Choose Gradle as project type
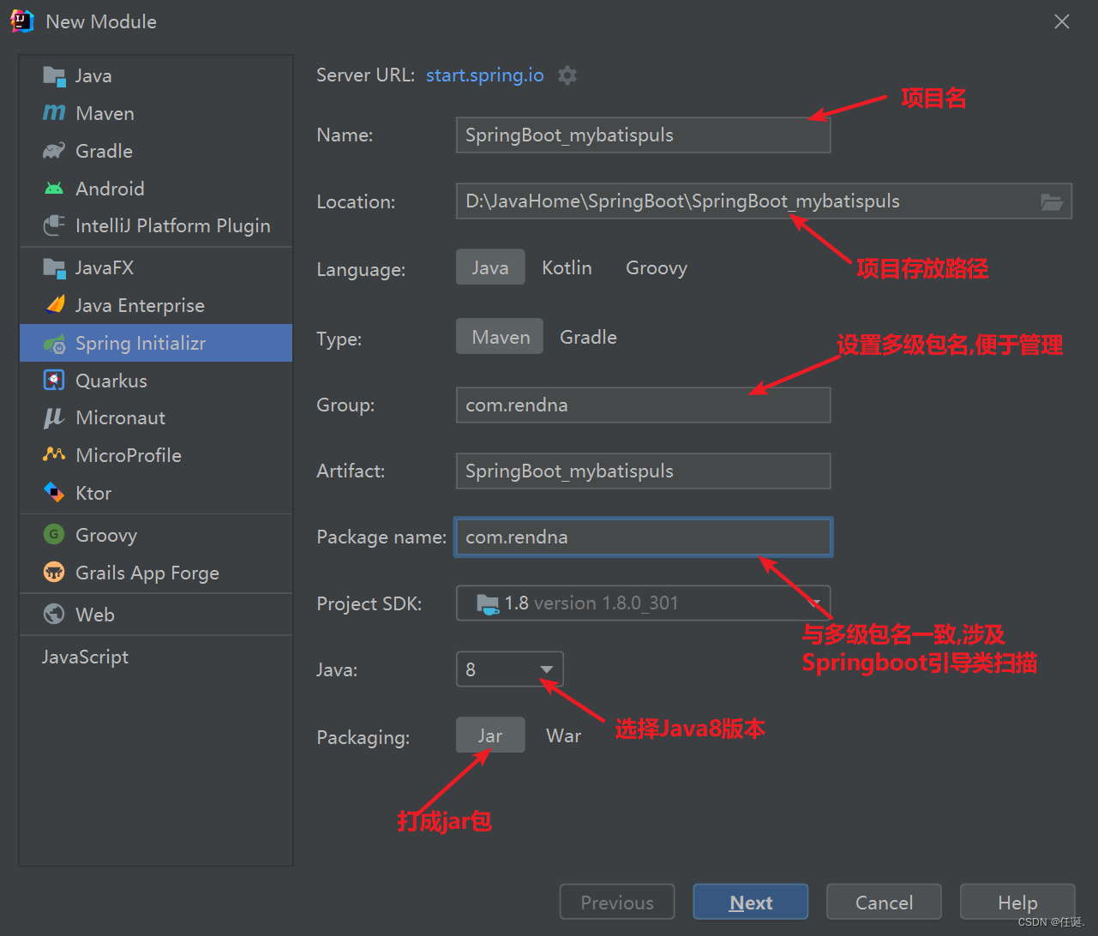The image size is (1098, 936). point(588,337)
